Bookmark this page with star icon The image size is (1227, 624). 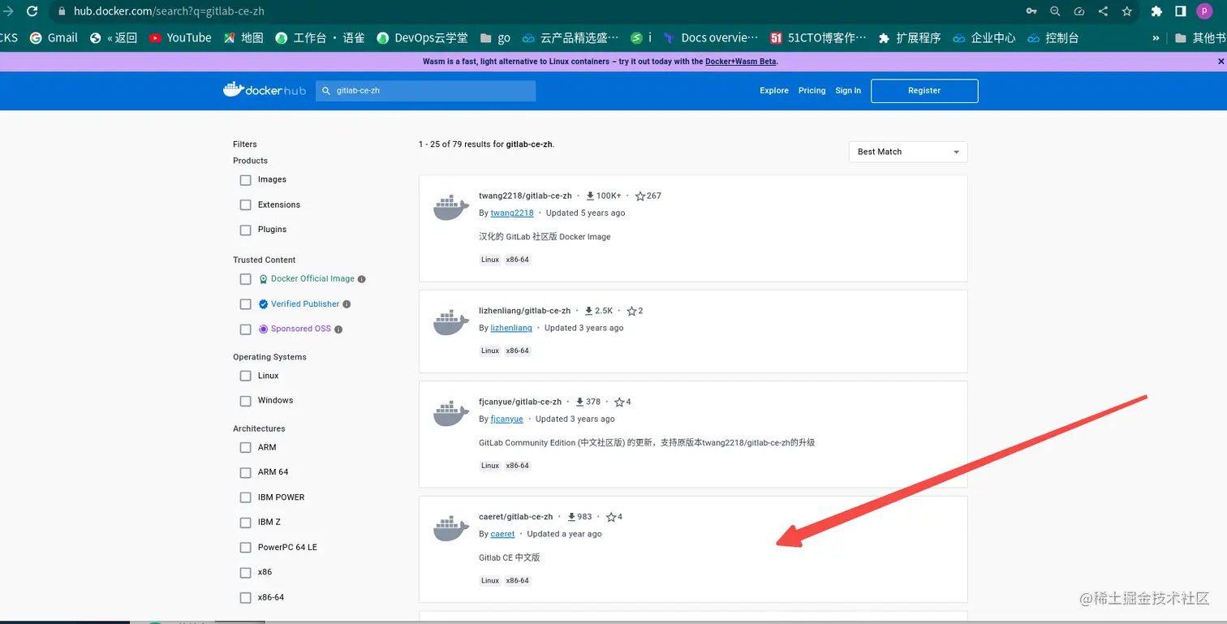(x=1126, y=11)
